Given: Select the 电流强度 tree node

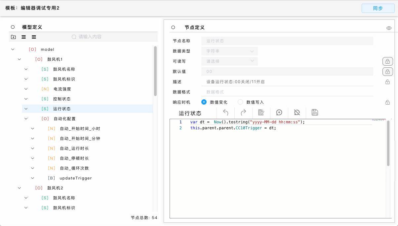Looking at the screenshot, I should click(x=62, y=89).
